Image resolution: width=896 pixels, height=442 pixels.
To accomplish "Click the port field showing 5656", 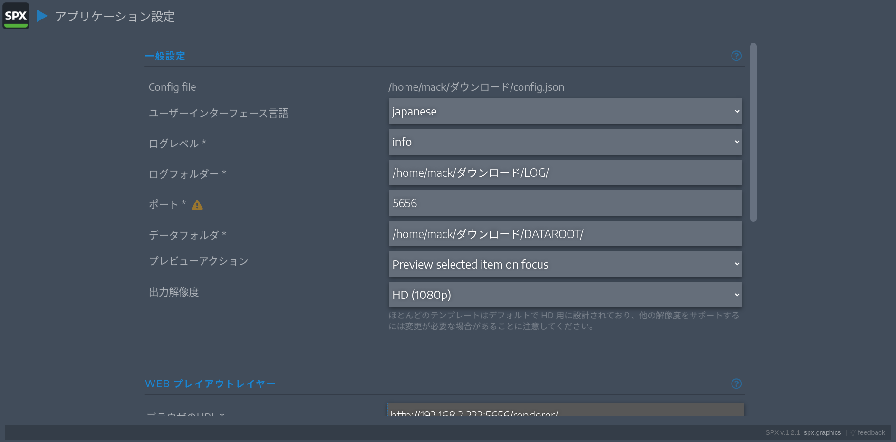I will [565, 203].
